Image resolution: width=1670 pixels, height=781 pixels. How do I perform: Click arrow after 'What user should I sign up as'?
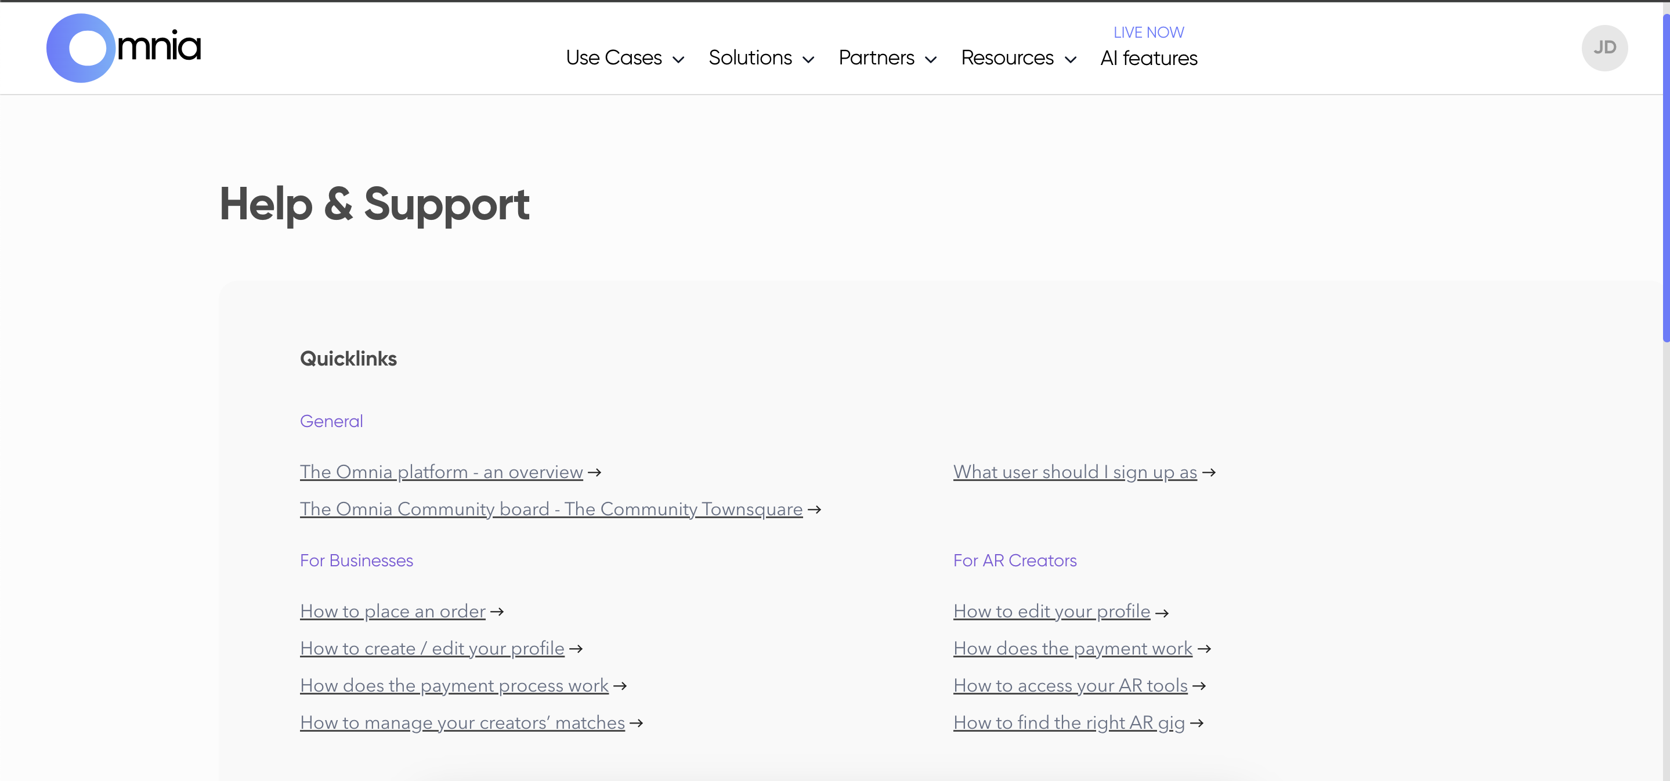(1209, 472)
